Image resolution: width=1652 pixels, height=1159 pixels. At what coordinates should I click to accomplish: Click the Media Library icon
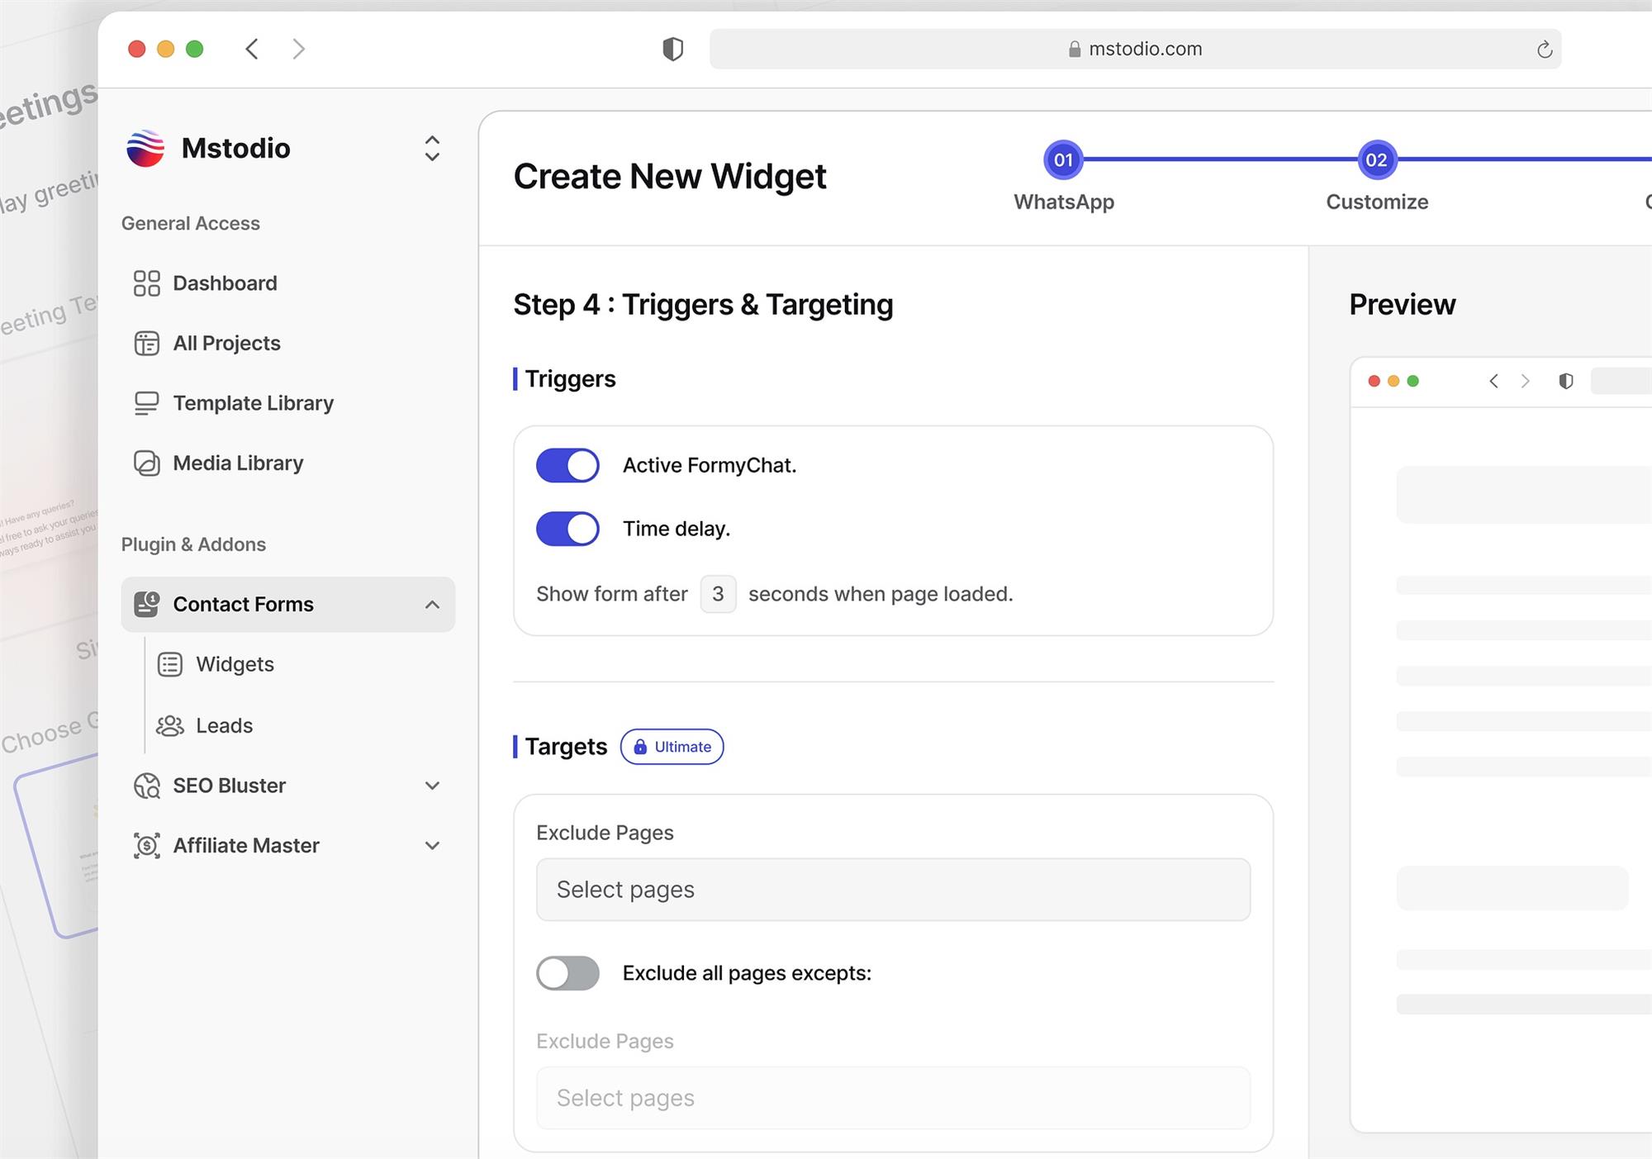tap(146, 463)
